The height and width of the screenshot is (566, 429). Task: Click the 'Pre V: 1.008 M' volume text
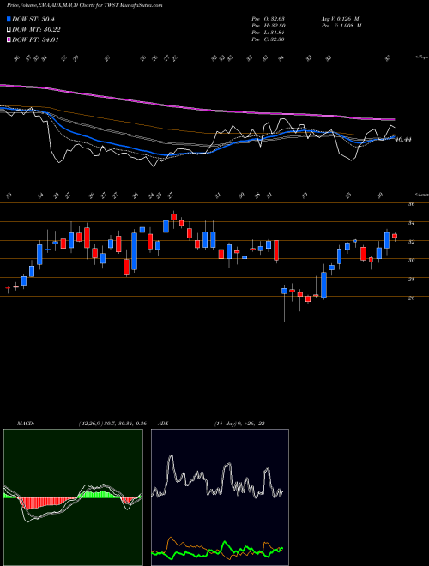coord(341,26)
